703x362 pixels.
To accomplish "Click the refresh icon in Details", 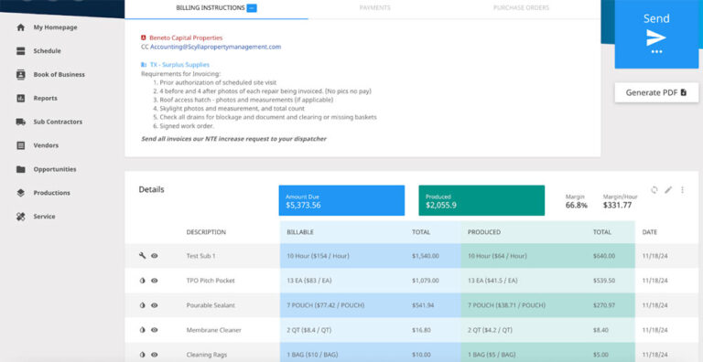I will coord(654,190).
